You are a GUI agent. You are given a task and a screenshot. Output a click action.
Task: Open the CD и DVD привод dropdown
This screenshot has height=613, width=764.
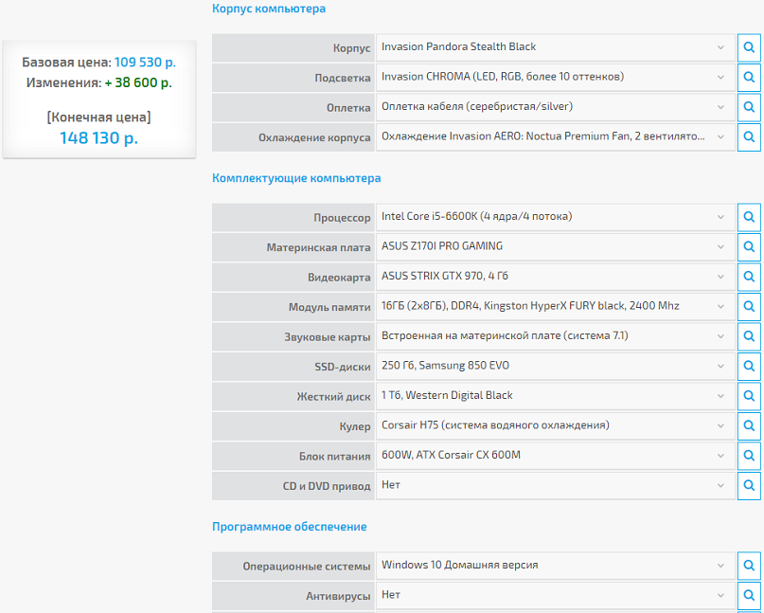(554, 486)
